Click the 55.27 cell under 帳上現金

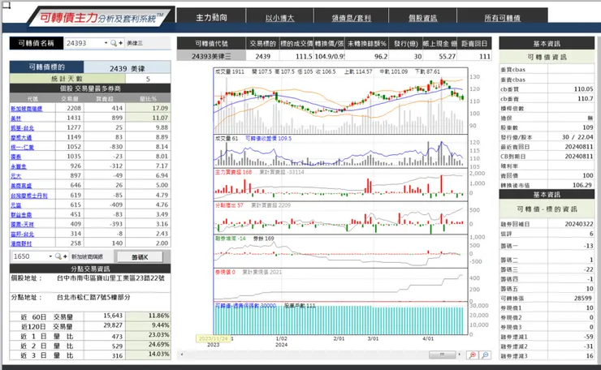(440, 56)
